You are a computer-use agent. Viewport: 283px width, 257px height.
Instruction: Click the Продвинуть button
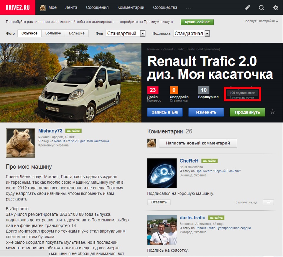tap(247, 112)
